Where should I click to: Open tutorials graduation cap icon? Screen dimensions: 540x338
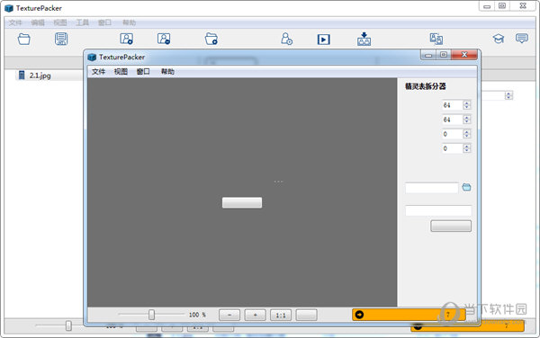tap(499, 39)
